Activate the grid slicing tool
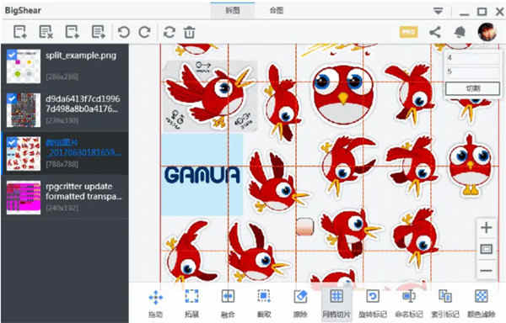 point(336,304)
